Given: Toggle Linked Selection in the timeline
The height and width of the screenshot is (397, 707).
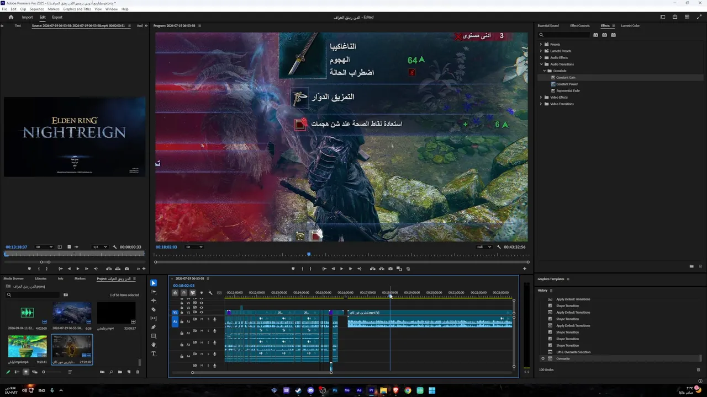Looking at the screenshot, I should pyautogui.click(x=193, y=293).
